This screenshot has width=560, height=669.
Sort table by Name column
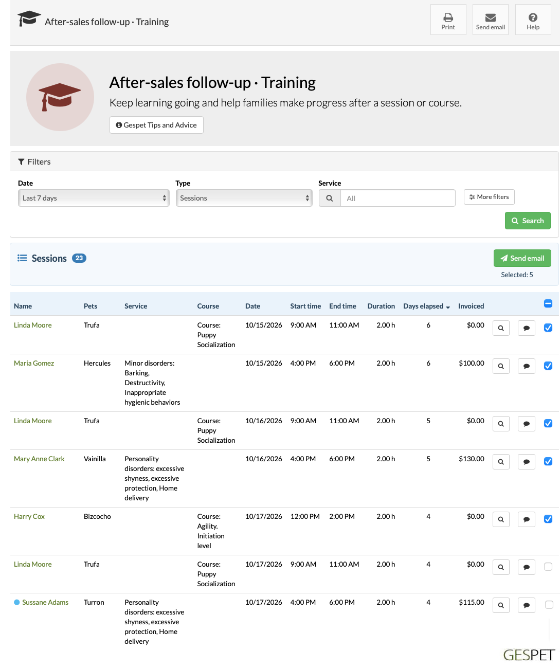pyautogui.click(x=23, y=306)
